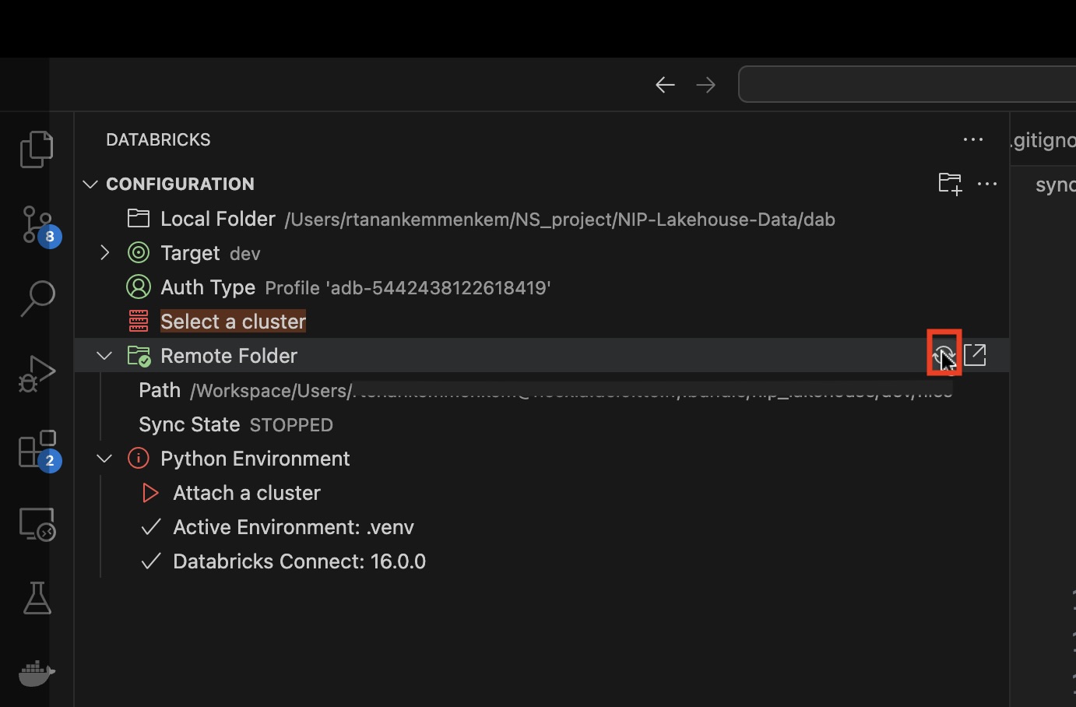1076x707 pixels.
Task: Open Remote Folder in external window icon
Action: [x=975, y=355]
